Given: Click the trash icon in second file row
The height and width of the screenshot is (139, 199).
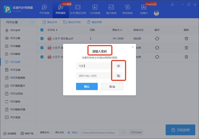Looking at the screenshot, I should click(x=186, y=48).
